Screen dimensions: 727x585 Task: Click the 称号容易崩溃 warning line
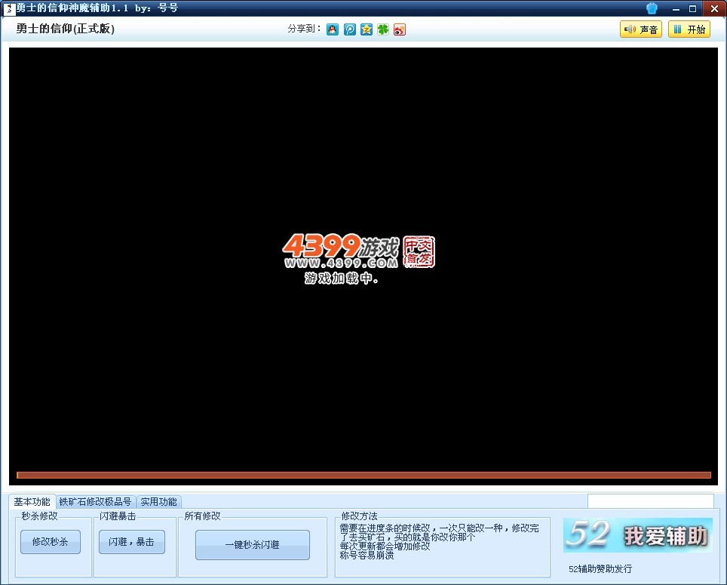click(367, 556)
